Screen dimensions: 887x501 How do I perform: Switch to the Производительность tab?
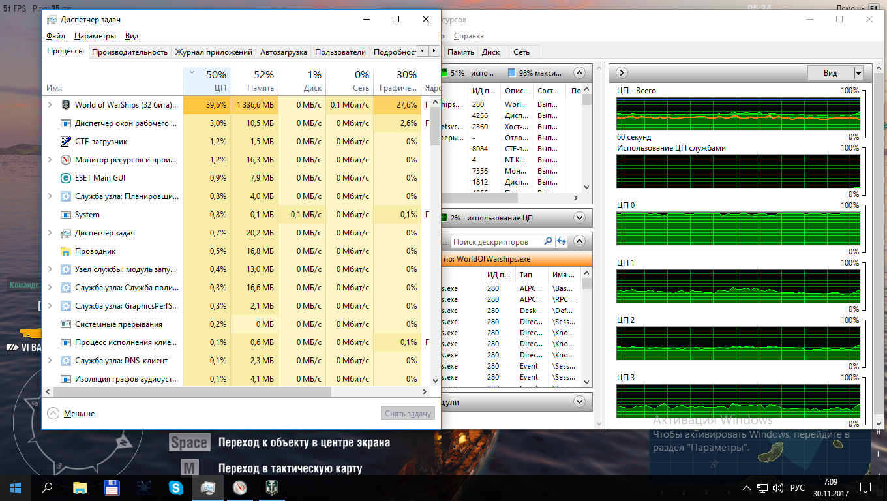coord(130,52)
